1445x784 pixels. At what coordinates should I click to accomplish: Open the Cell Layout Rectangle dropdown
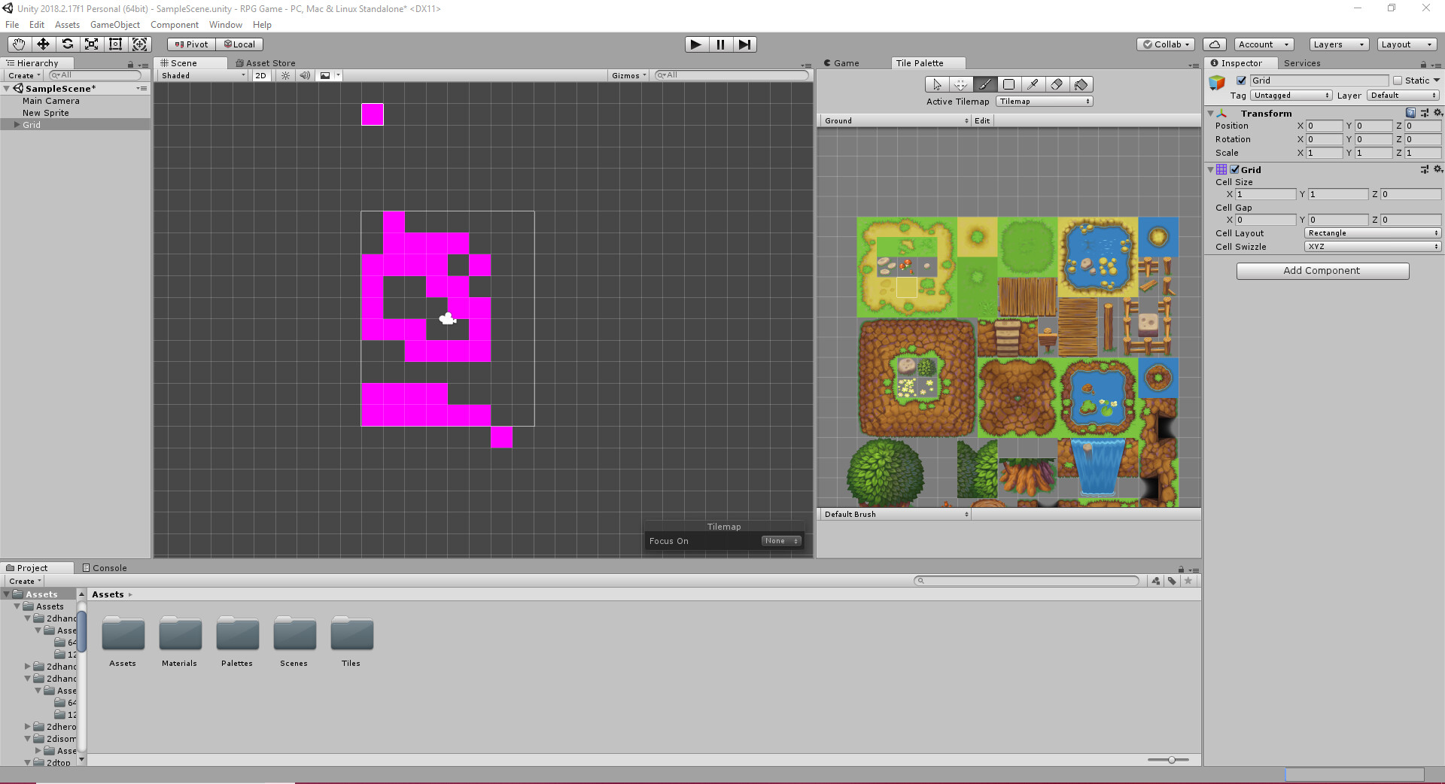[1372, 233]
